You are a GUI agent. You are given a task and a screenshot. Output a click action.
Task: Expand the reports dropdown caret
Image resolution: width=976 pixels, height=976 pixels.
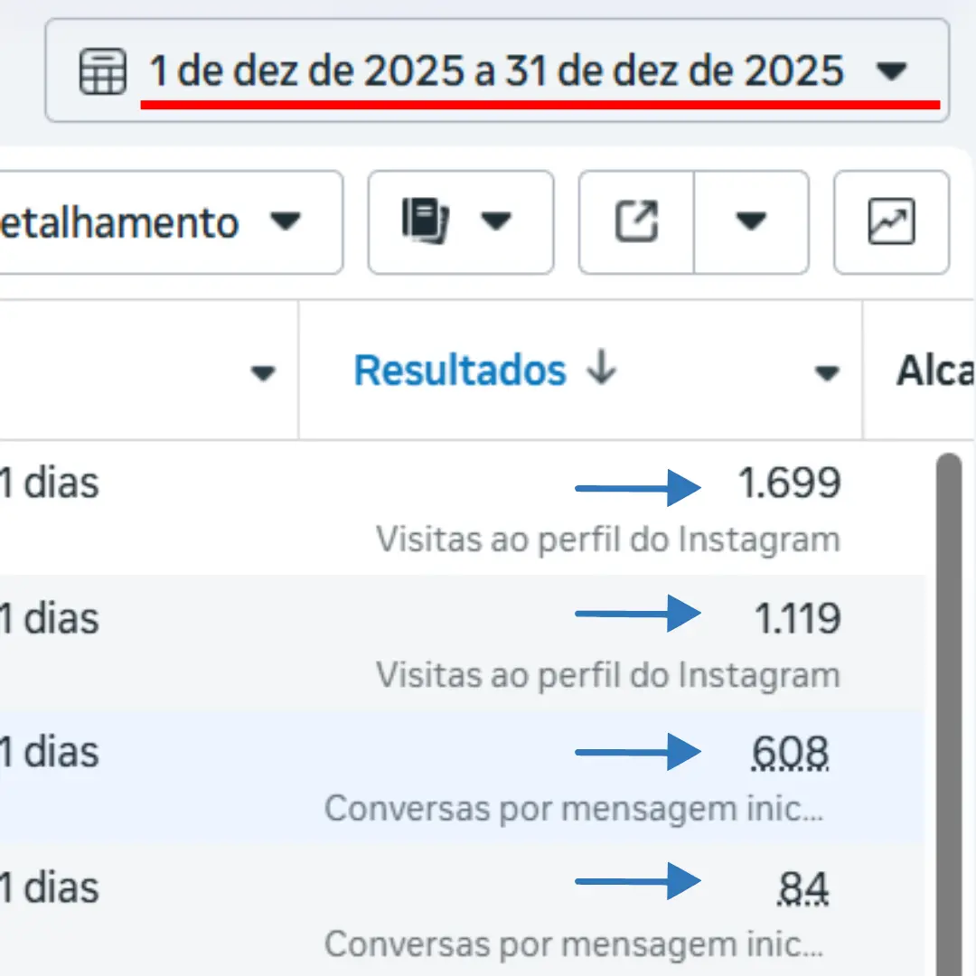(497, 222)
